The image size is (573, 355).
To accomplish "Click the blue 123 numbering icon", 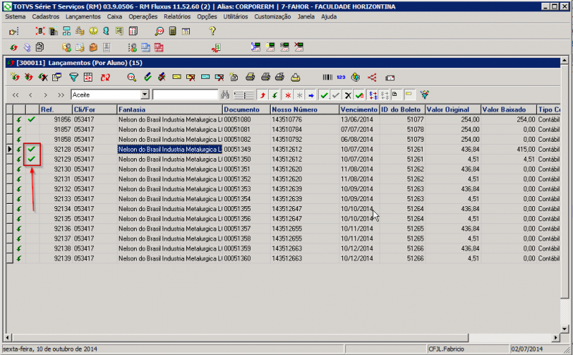I will (x=341, y=77).
